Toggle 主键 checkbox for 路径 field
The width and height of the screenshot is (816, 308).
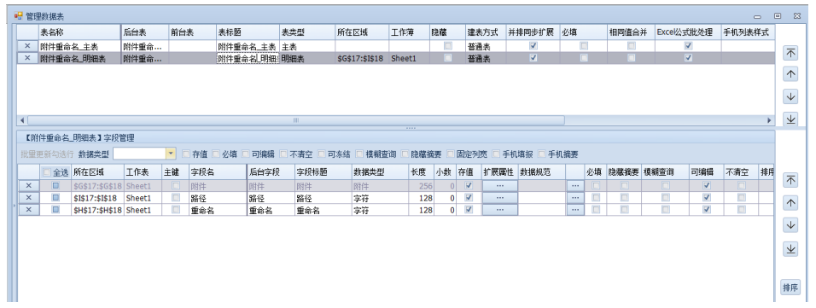(x=176, y=197)
